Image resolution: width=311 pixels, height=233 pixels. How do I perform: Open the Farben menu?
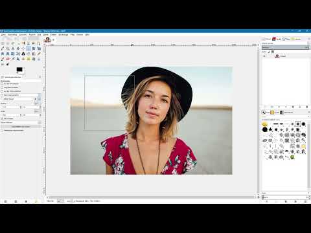pos(53,34)
